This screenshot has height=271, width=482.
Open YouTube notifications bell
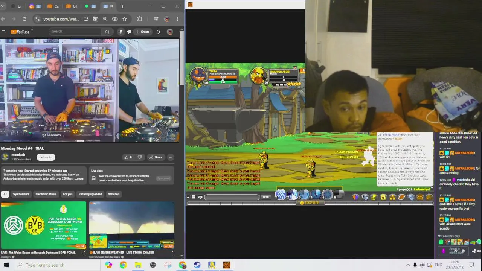click(x=158, y=32)
